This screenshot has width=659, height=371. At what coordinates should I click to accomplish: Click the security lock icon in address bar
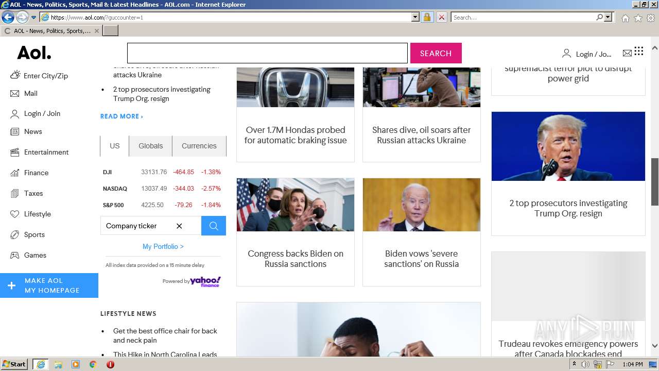(x=427, y=17)
